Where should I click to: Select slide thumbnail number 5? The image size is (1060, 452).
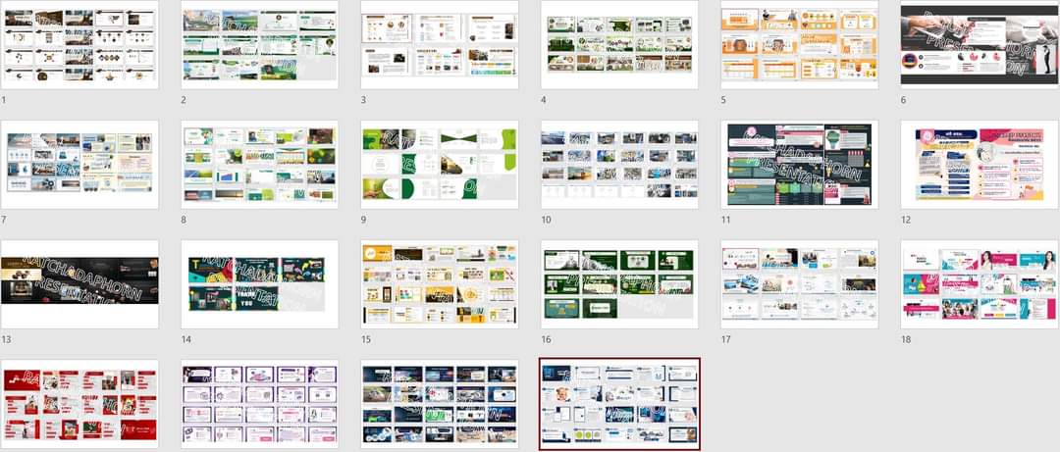[x=800, y=44]
